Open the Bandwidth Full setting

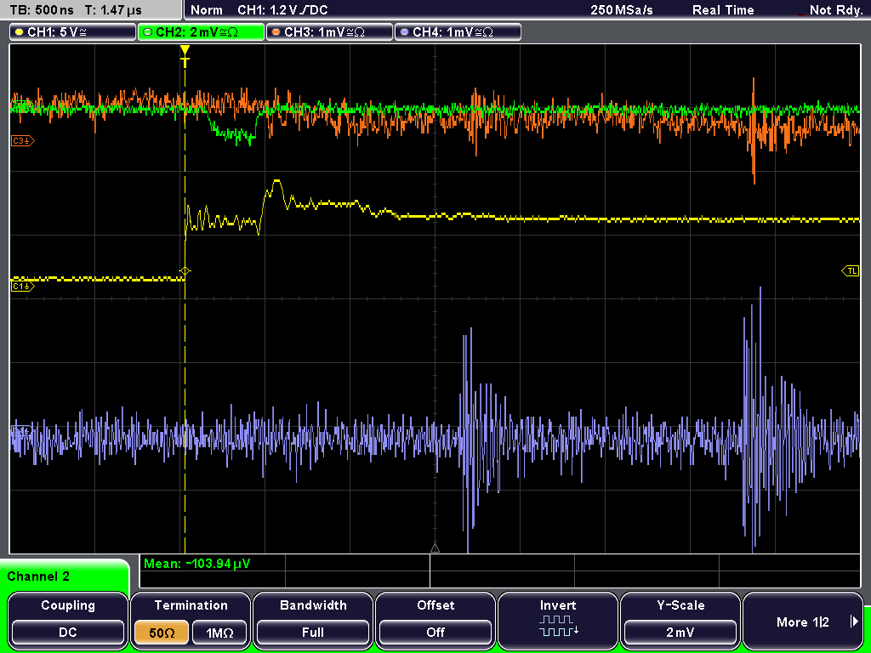pos(313,633)
